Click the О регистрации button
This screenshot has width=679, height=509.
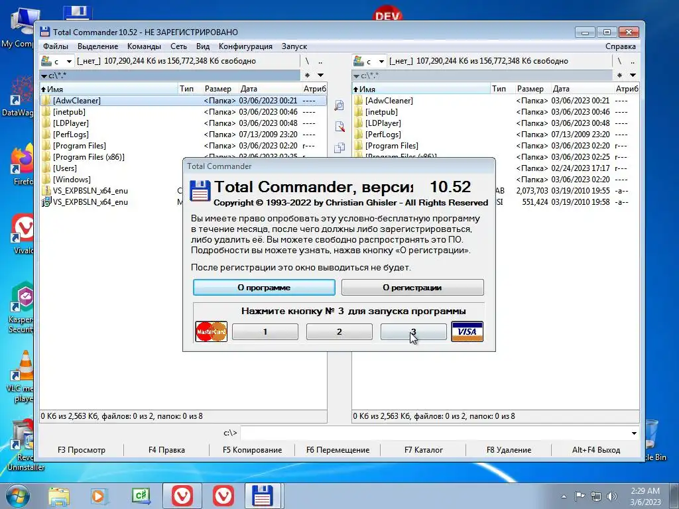(412, 288)
